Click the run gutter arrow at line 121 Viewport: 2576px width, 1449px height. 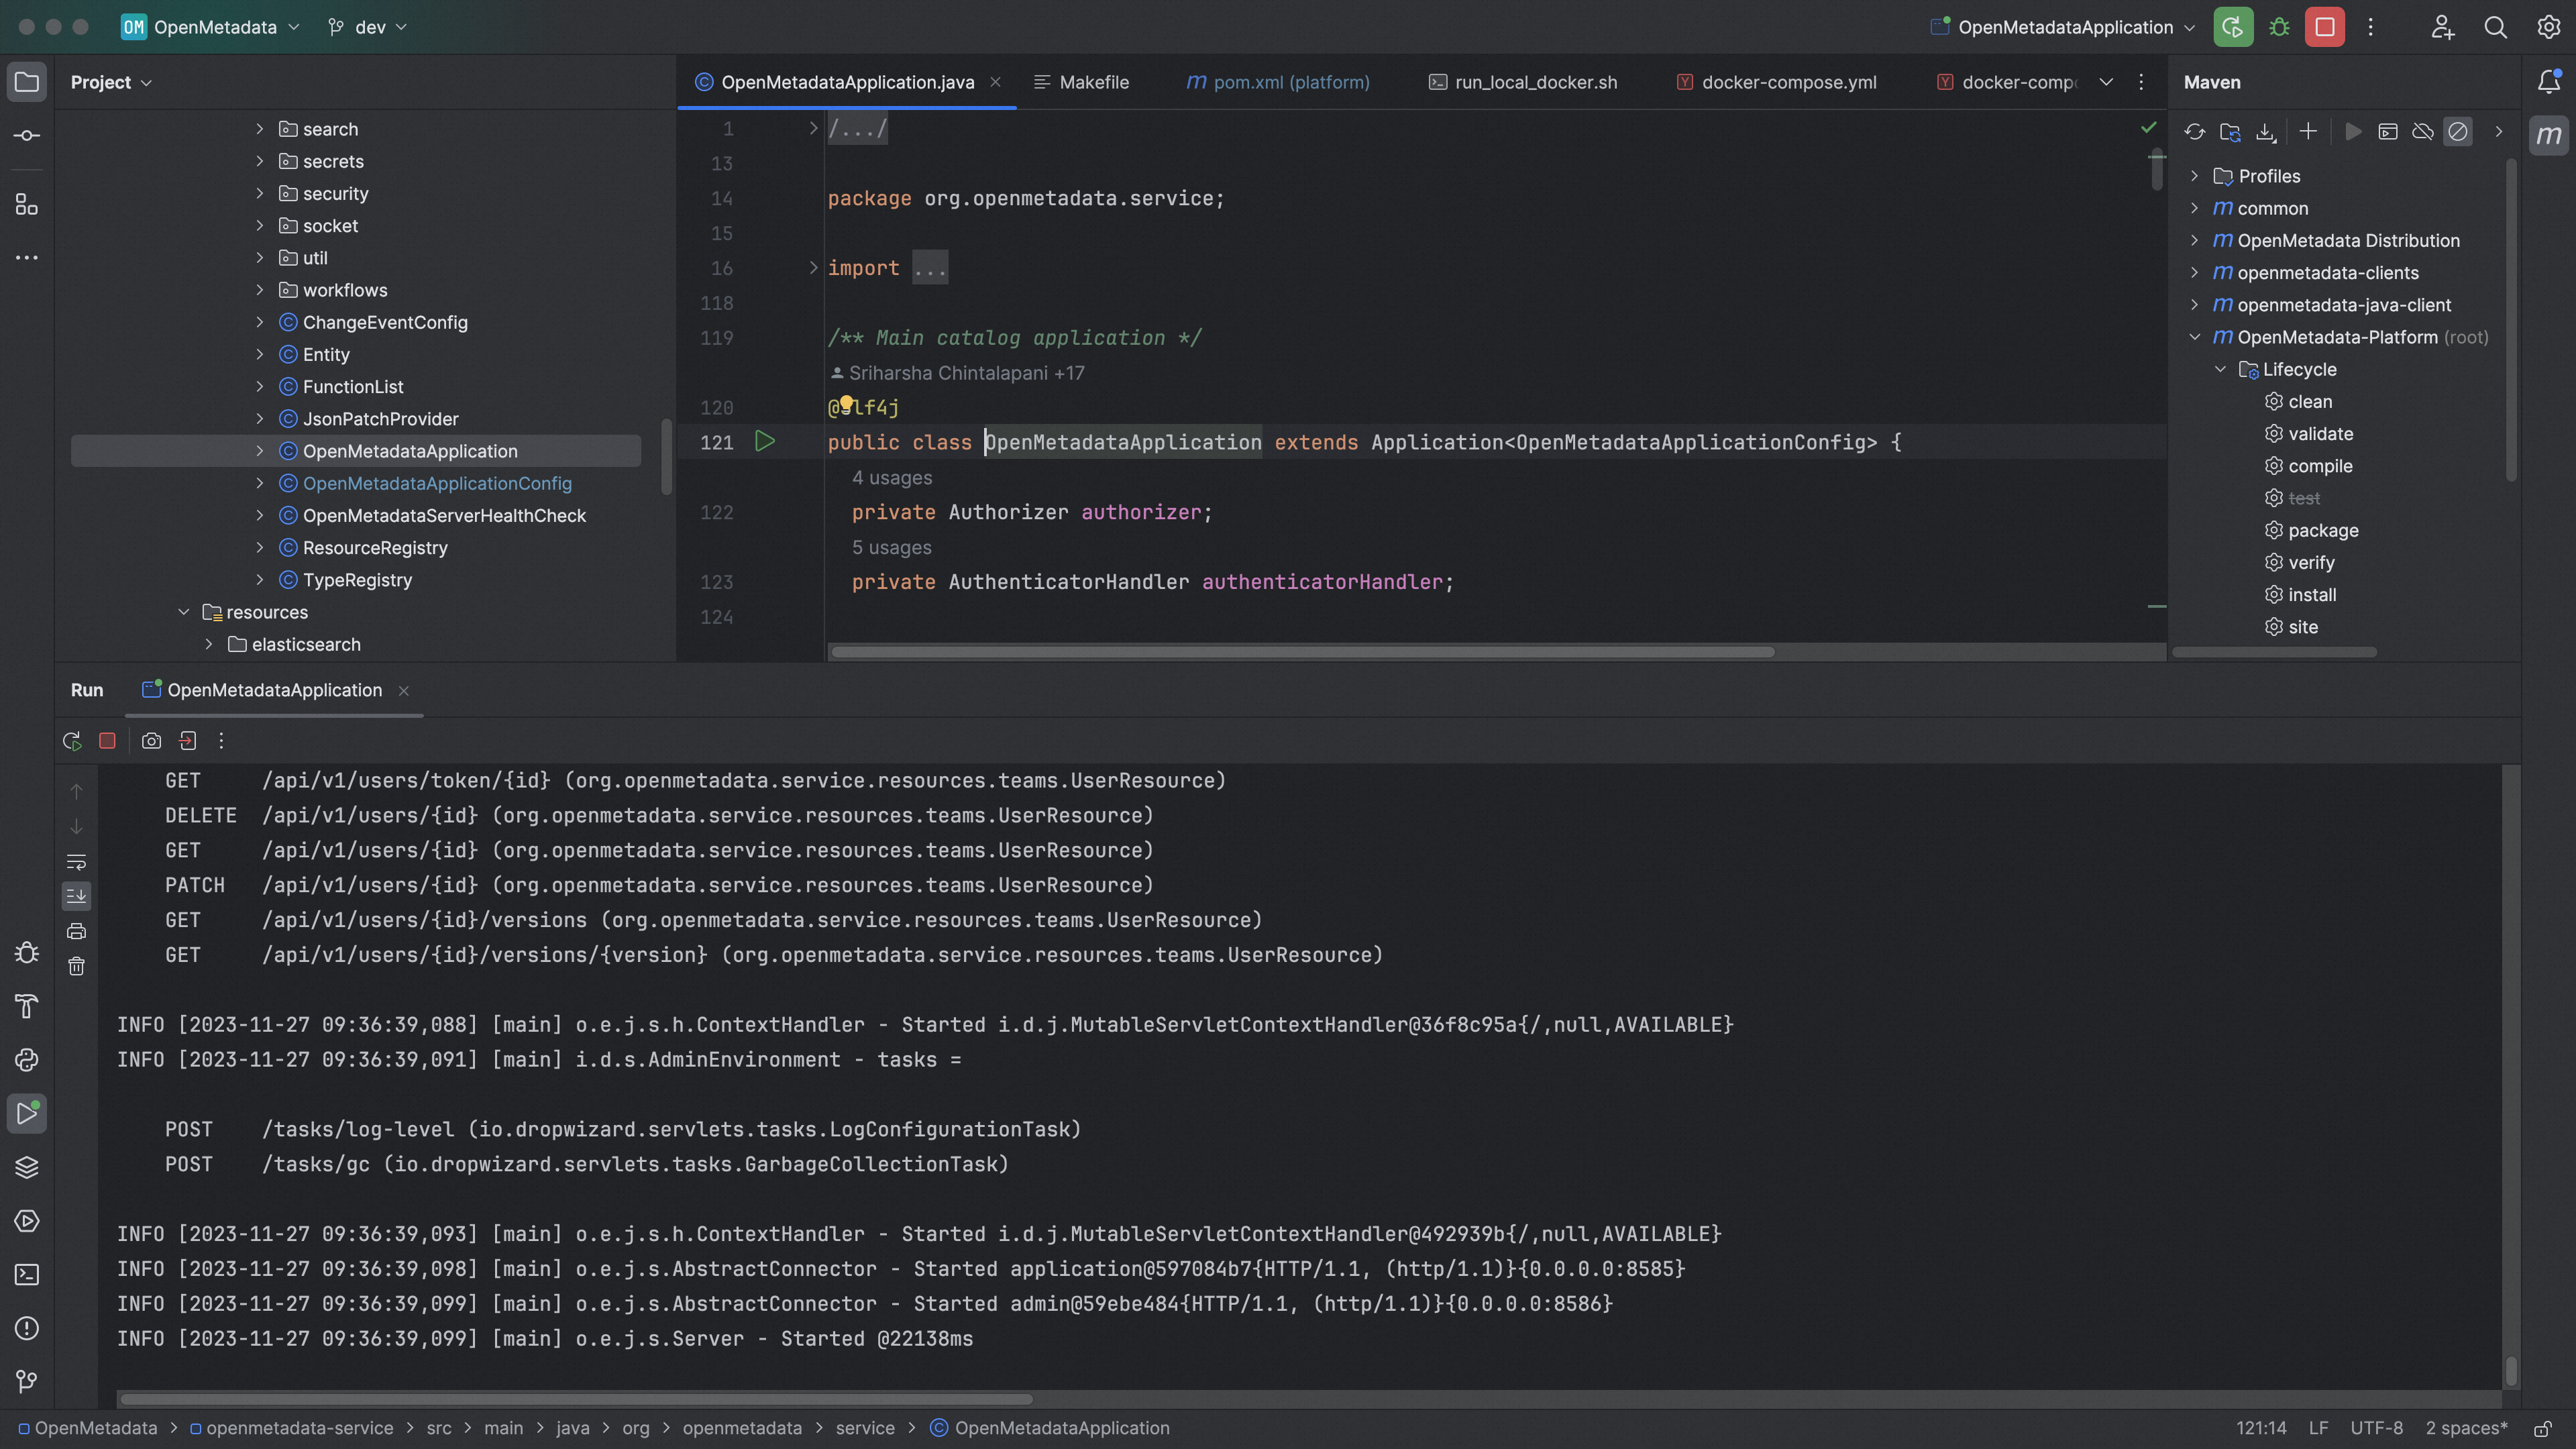(x=765, y=441)
